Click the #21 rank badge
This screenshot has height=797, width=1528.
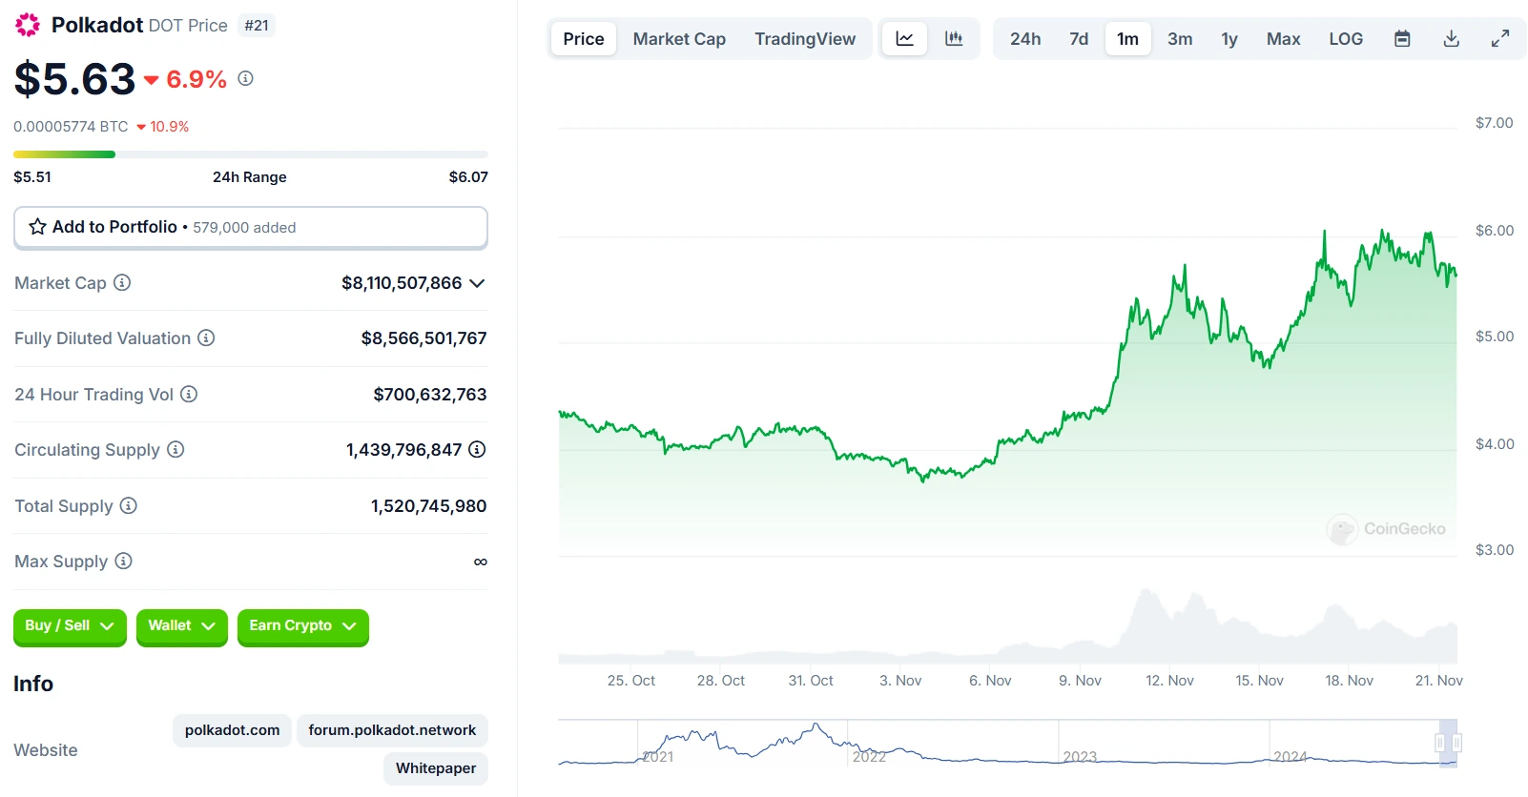coord(257,26)
